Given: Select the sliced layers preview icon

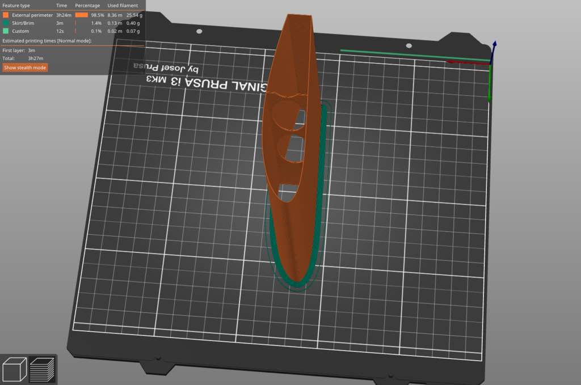Looking at the screenshot, I should pos(42,369).
